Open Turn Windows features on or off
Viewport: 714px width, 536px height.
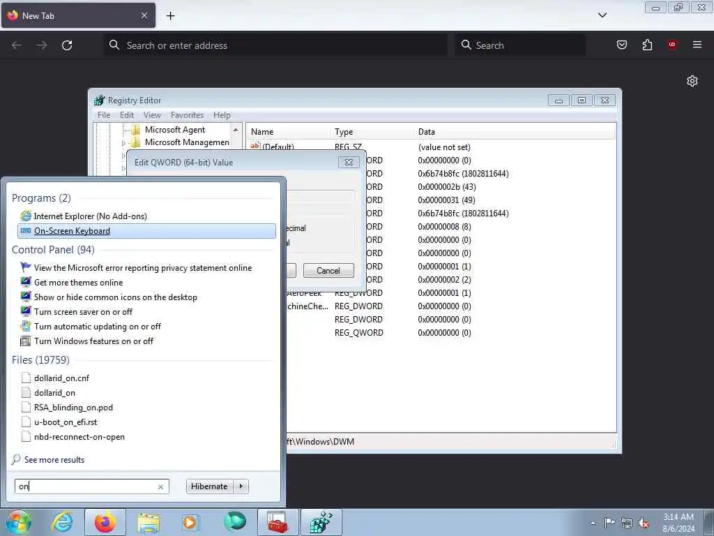[x=93, y=341]
